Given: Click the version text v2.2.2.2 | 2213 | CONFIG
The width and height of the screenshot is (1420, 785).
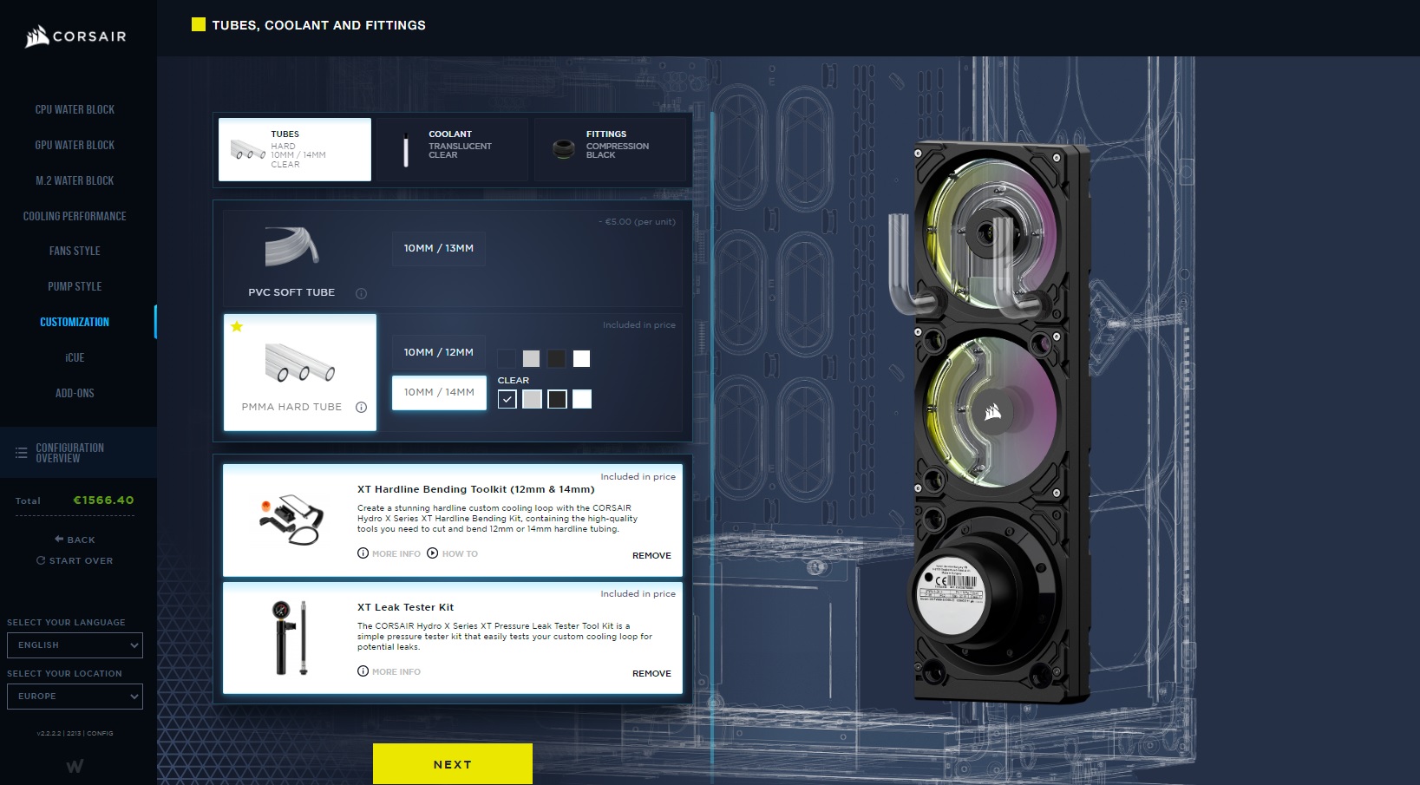Looking at the screenshot, I should click(75, 733).
